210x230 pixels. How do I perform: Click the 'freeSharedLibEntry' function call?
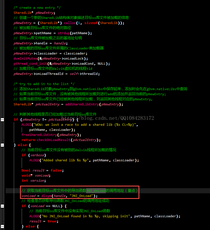pyautogui.click(x=39, y=135)
